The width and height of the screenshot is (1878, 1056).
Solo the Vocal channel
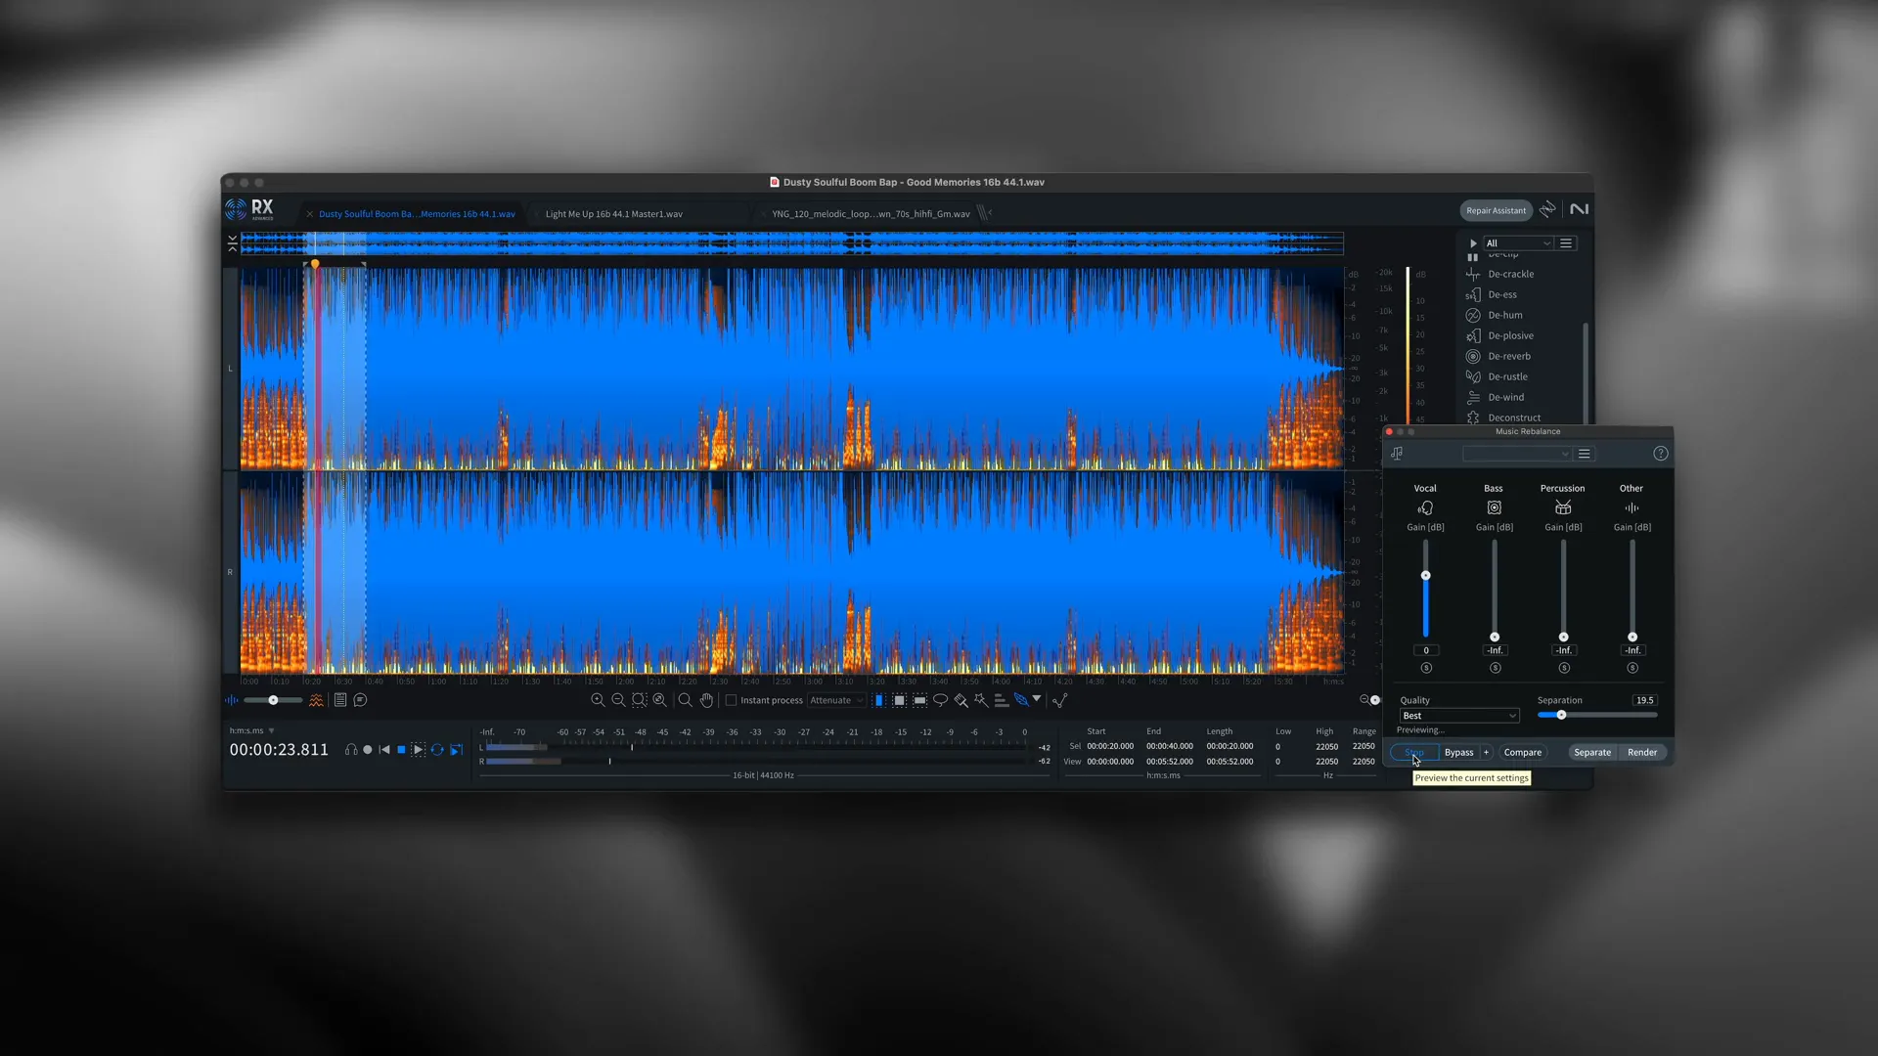1426,668
